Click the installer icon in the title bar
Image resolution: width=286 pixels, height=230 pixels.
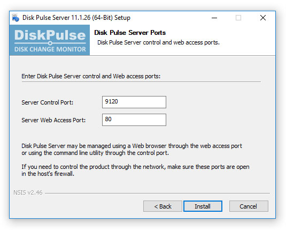tap(16, 18)
